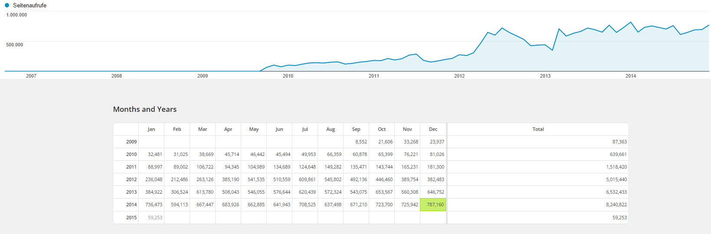The height and width of the screenshot is (234, 711).
Task: Select the 8,552 September 2009 cell
Action: pyautogui.click(x=361, y=142)
